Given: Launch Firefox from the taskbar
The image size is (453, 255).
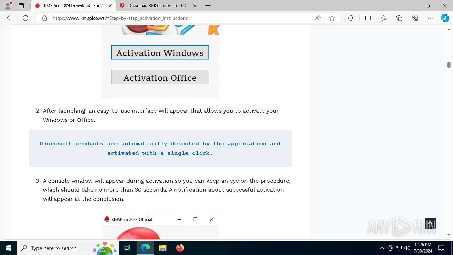Looking at the screenshot, I should pyautogui.click(x=180, y=248).
